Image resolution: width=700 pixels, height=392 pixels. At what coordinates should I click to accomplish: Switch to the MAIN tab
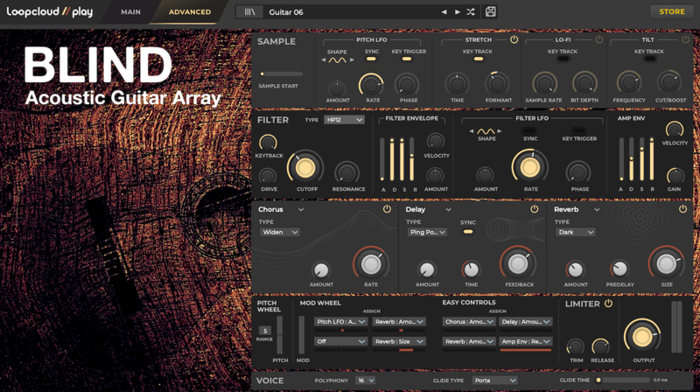pos(130,12)
